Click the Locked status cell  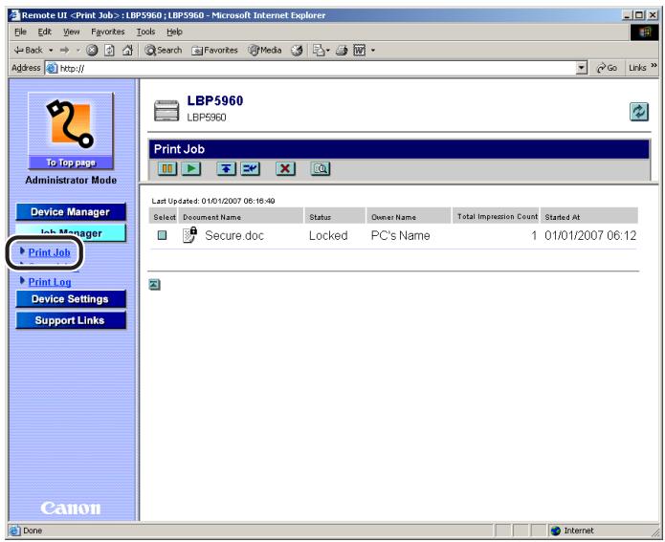pos(328,235)
